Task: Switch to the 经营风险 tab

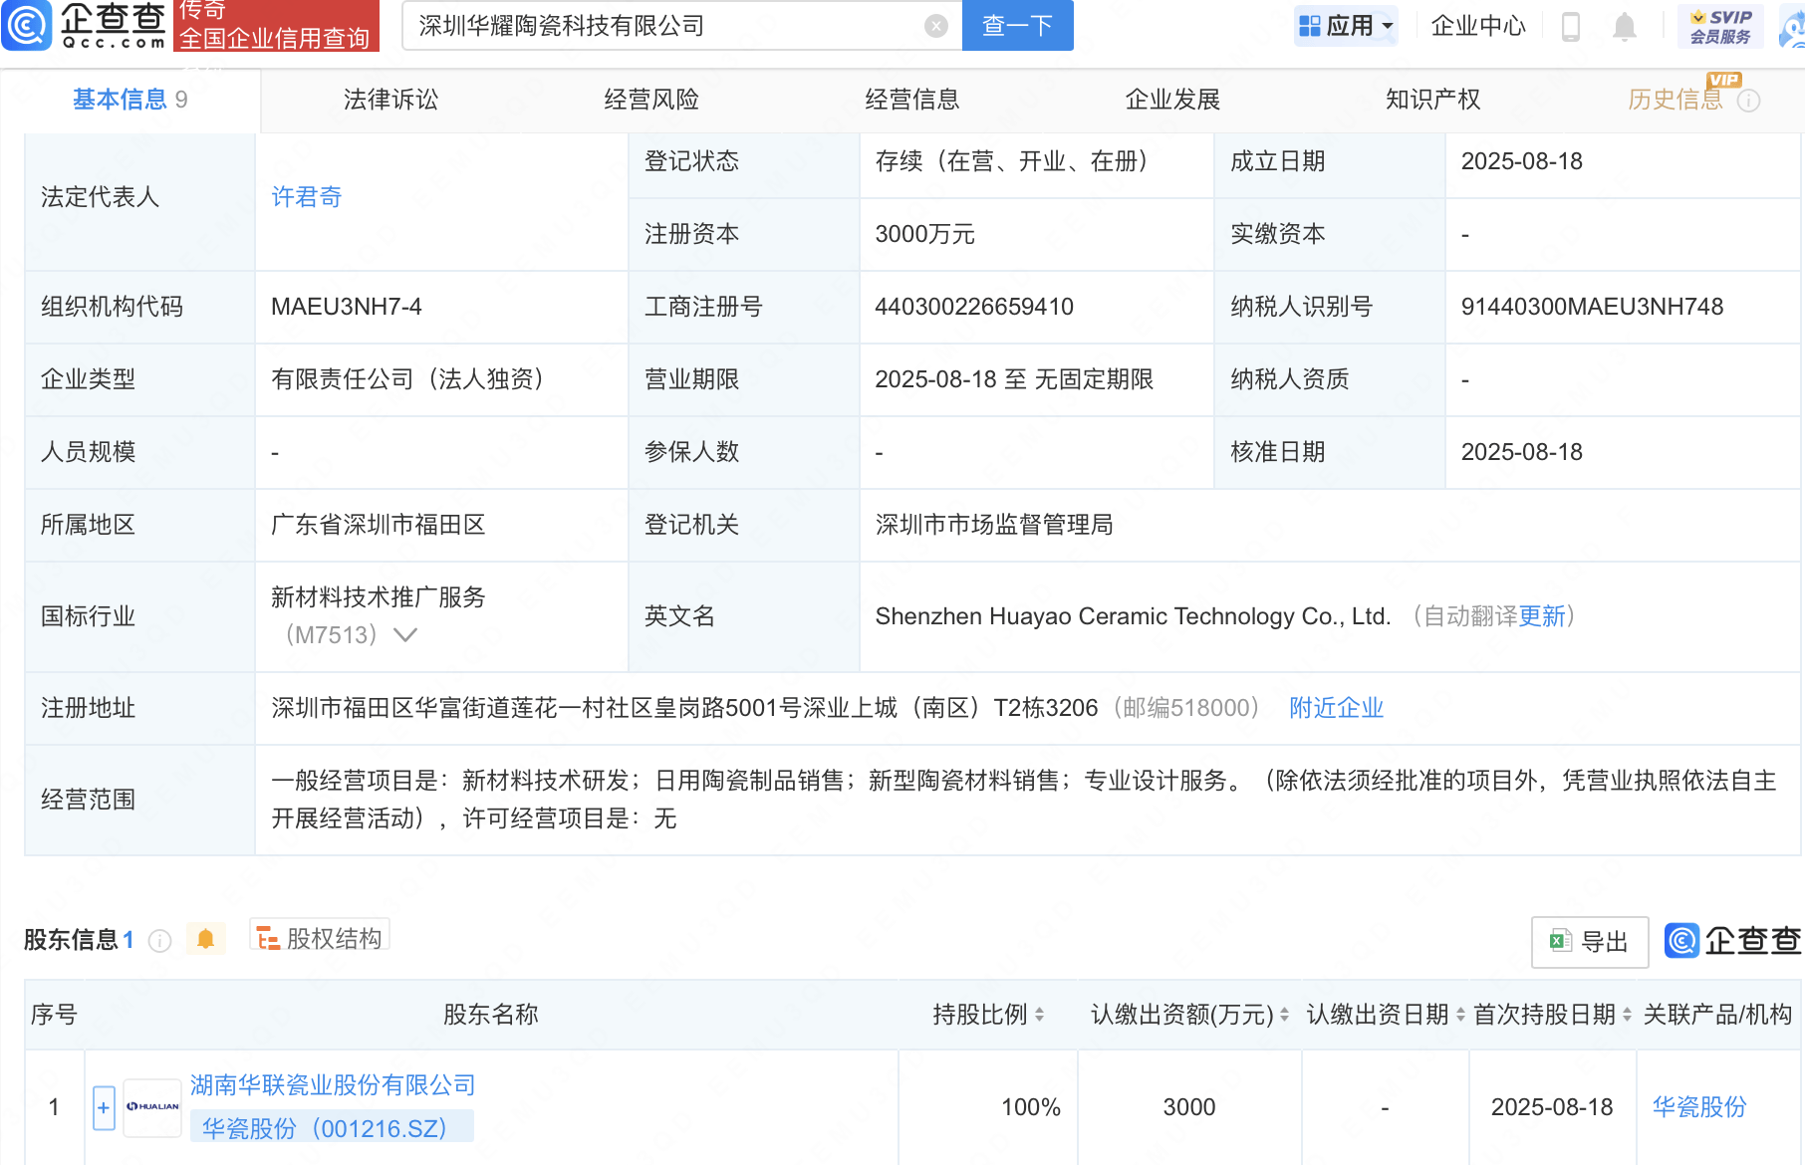Action: [651, 100]
